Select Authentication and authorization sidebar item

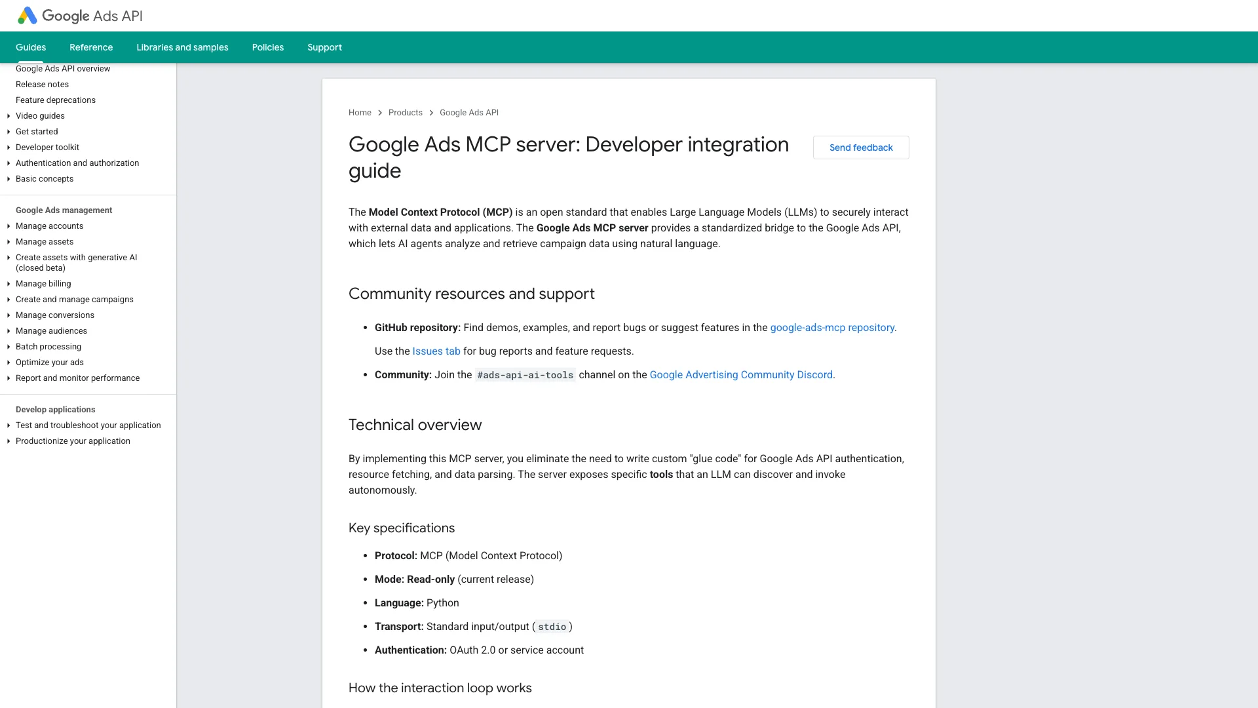click(77, 163)
